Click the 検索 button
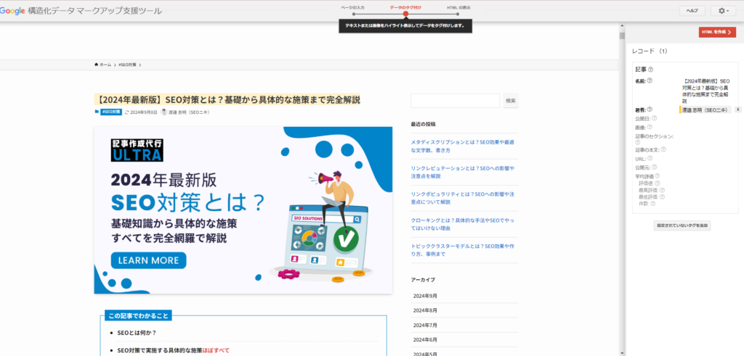Screen dimensions: 744x356 pyautogui.click(x=511, y=101)
